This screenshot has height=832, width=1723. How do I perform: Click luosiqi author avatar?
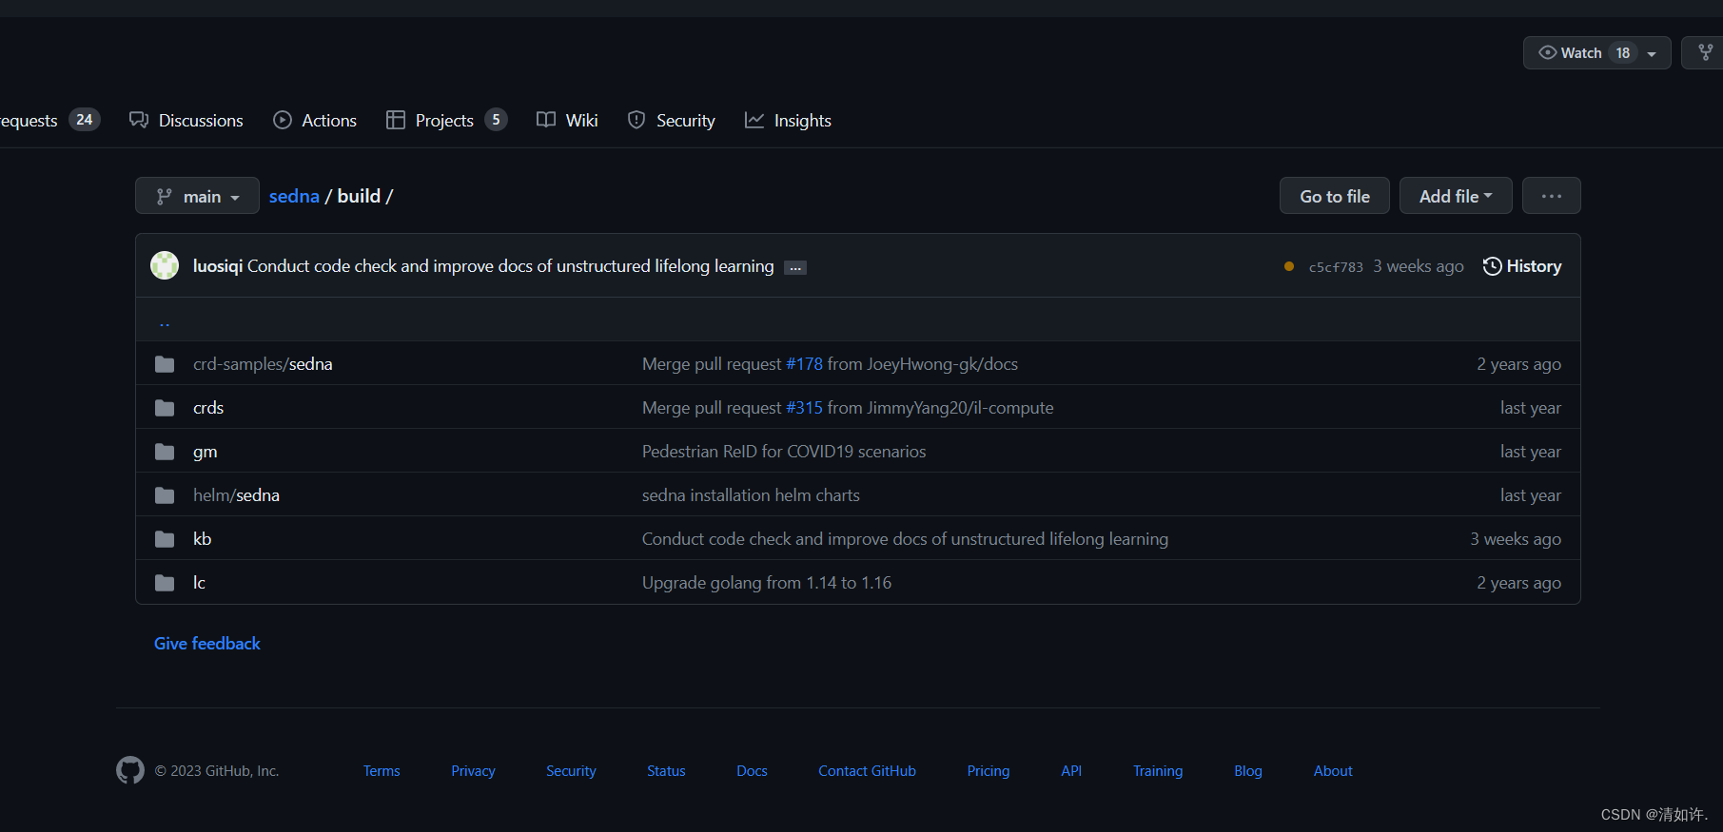(x=165, y=265)
